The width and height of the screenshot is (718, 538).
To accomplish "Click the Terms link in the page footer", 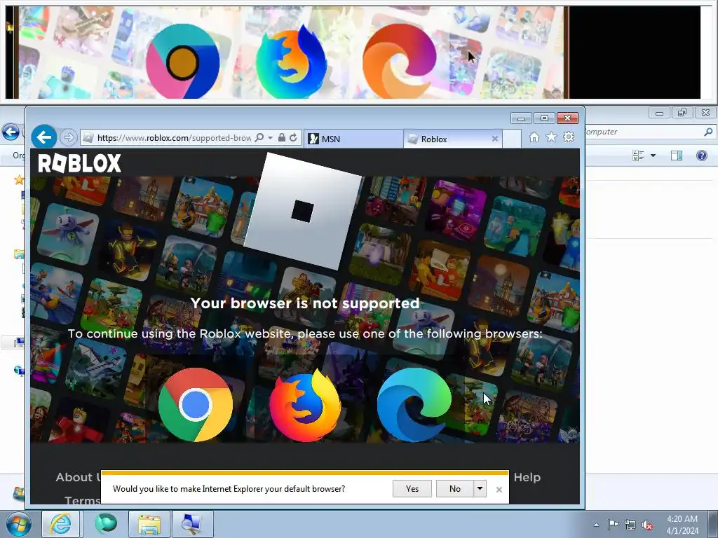I will (x=83, y=500).
